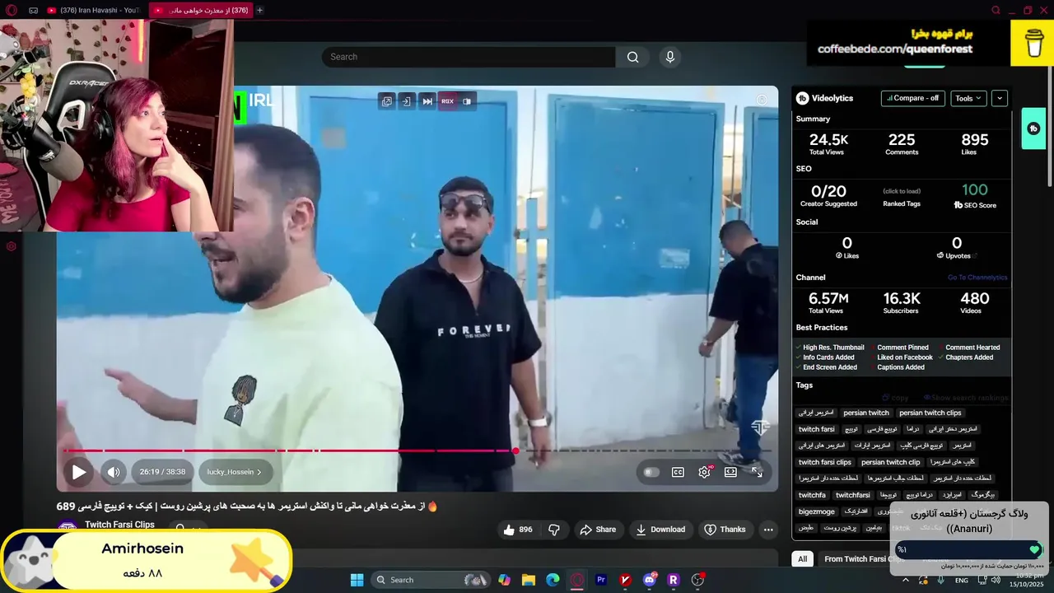Click the magnifier search button
1054x593 pixels.
[x=632, y=57]
